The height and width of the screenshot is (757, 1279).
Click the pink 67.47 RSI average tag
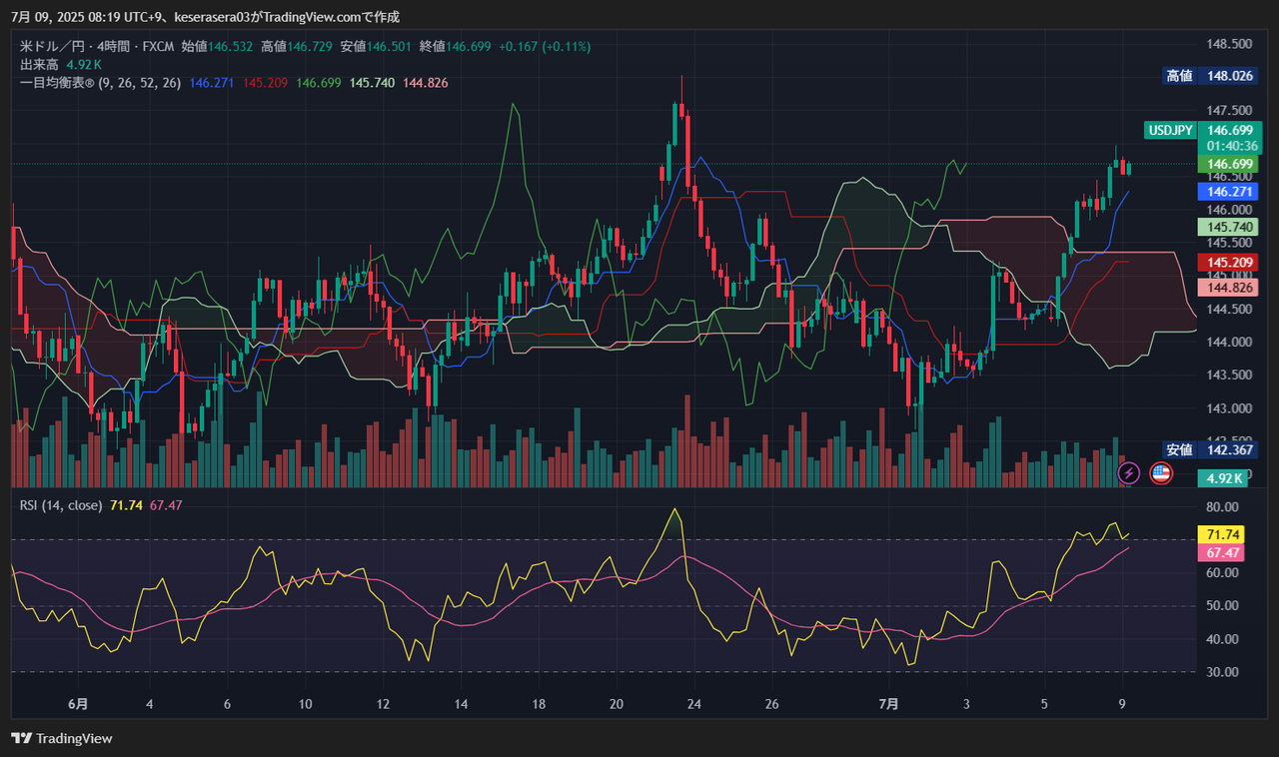[1224, 552]
